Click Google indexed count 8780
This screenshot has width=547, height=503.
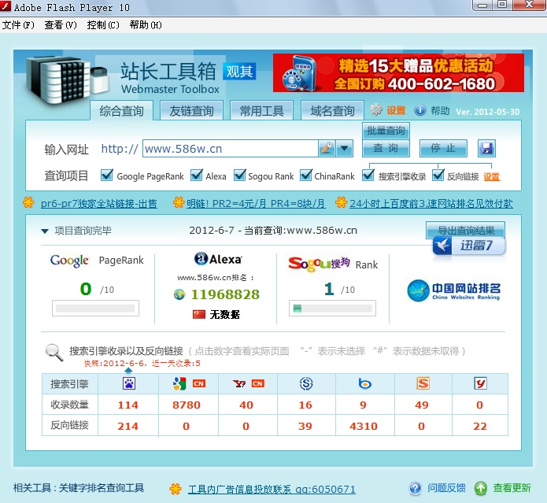[187, 405]
